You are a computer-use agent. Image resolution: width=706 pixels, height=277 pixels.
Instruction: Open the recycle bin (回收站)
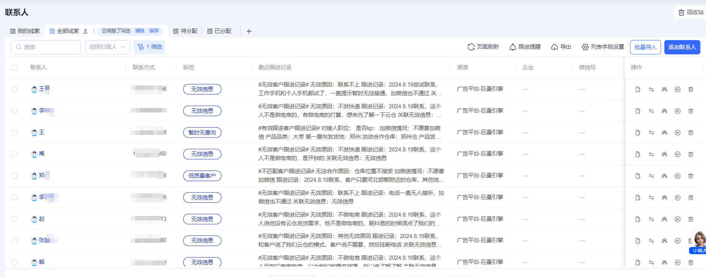(x=691, y=12)
